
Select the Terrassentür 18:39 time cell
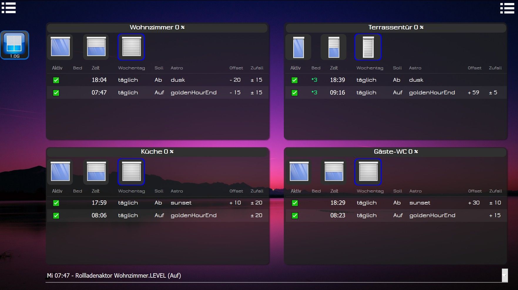pyautogui.click(x=337, y=80)
